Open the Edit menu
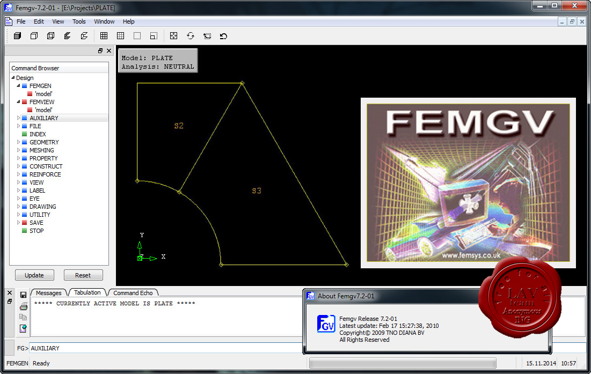Viewport: 591px width, 374px height. (39, 21)
